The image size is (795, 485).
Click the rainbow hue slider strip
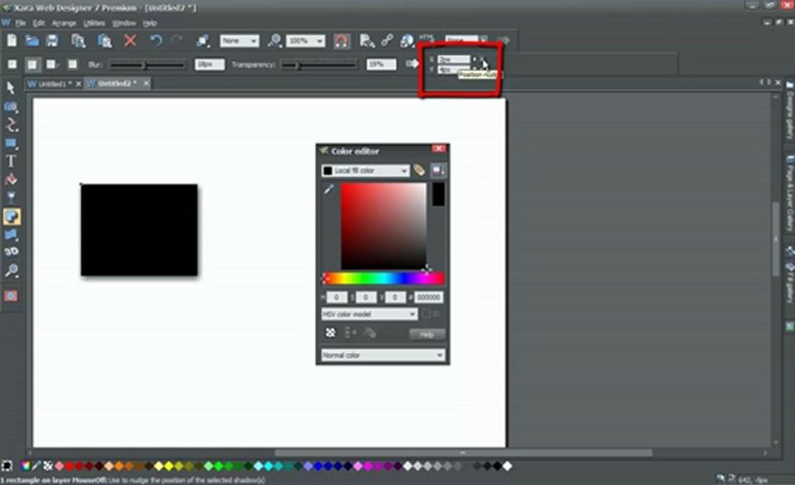coord(384,278)
